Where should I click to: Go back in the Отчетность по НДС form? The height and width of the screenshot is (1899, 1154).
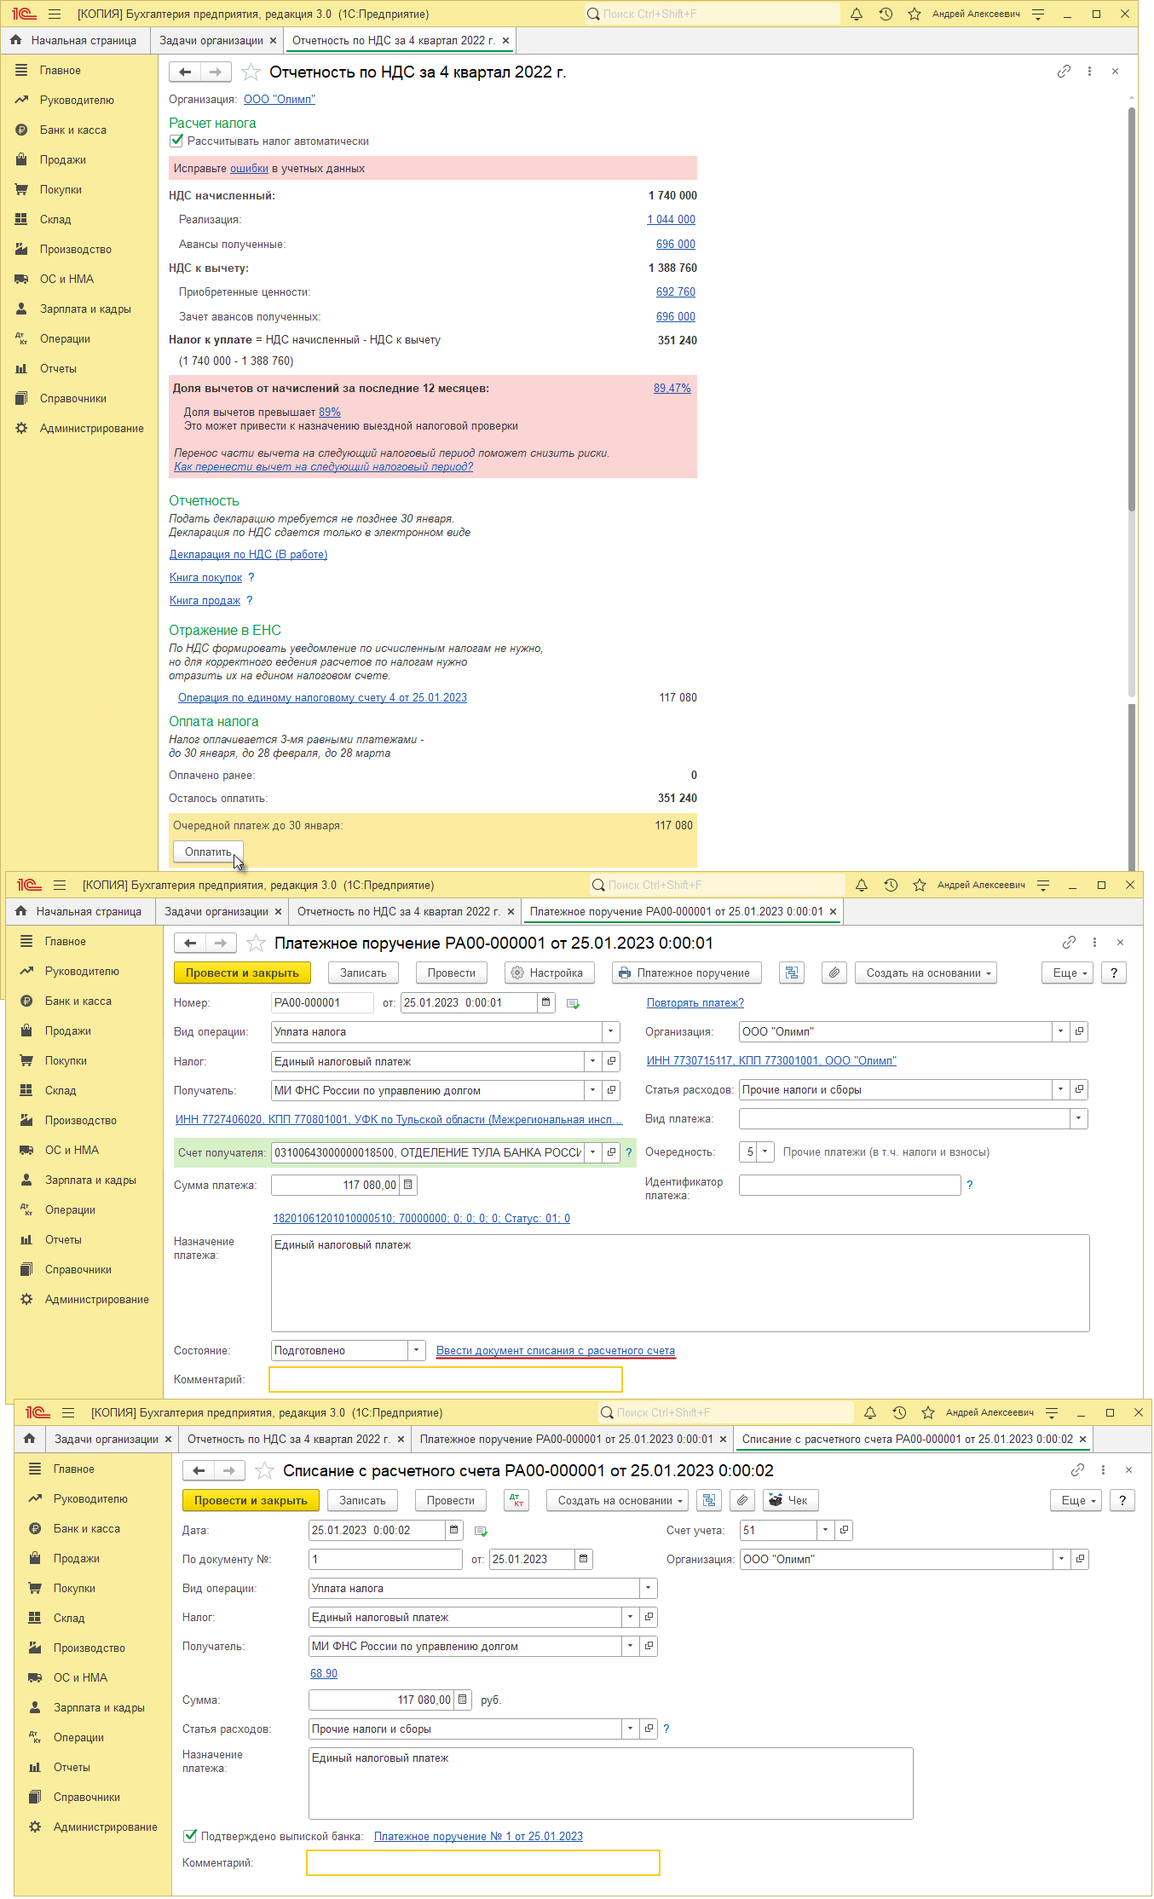[185, 72]
